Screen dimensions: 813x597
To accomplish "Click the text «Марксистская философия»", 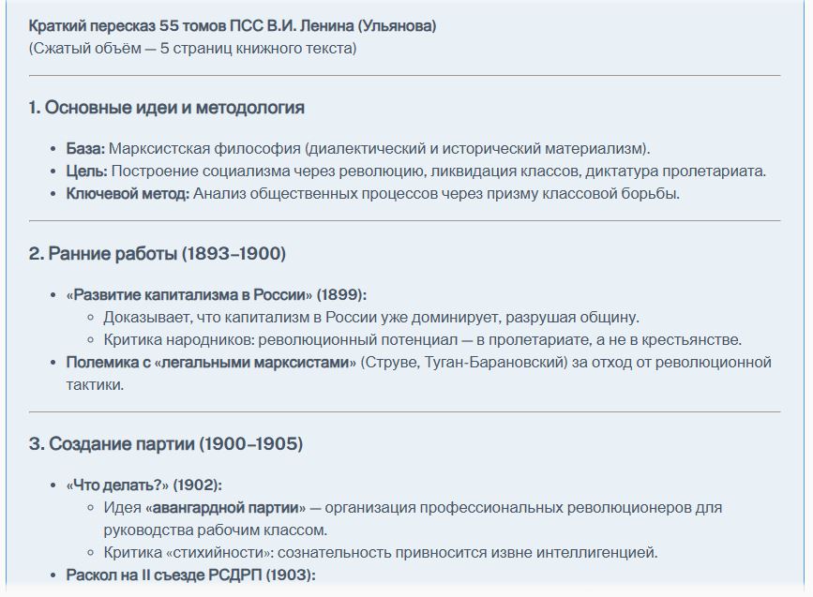I will [204, 148].
